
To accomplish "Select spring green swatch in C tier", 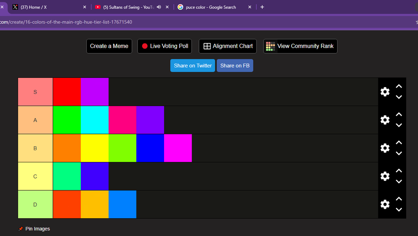I will (67, 176).
